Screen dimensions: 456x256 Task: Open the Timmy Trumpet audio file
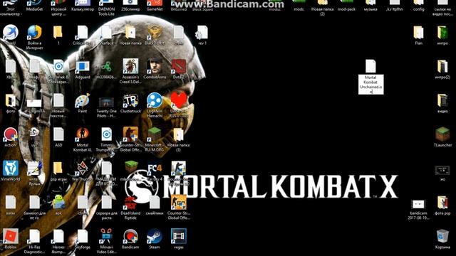(106, 134)
